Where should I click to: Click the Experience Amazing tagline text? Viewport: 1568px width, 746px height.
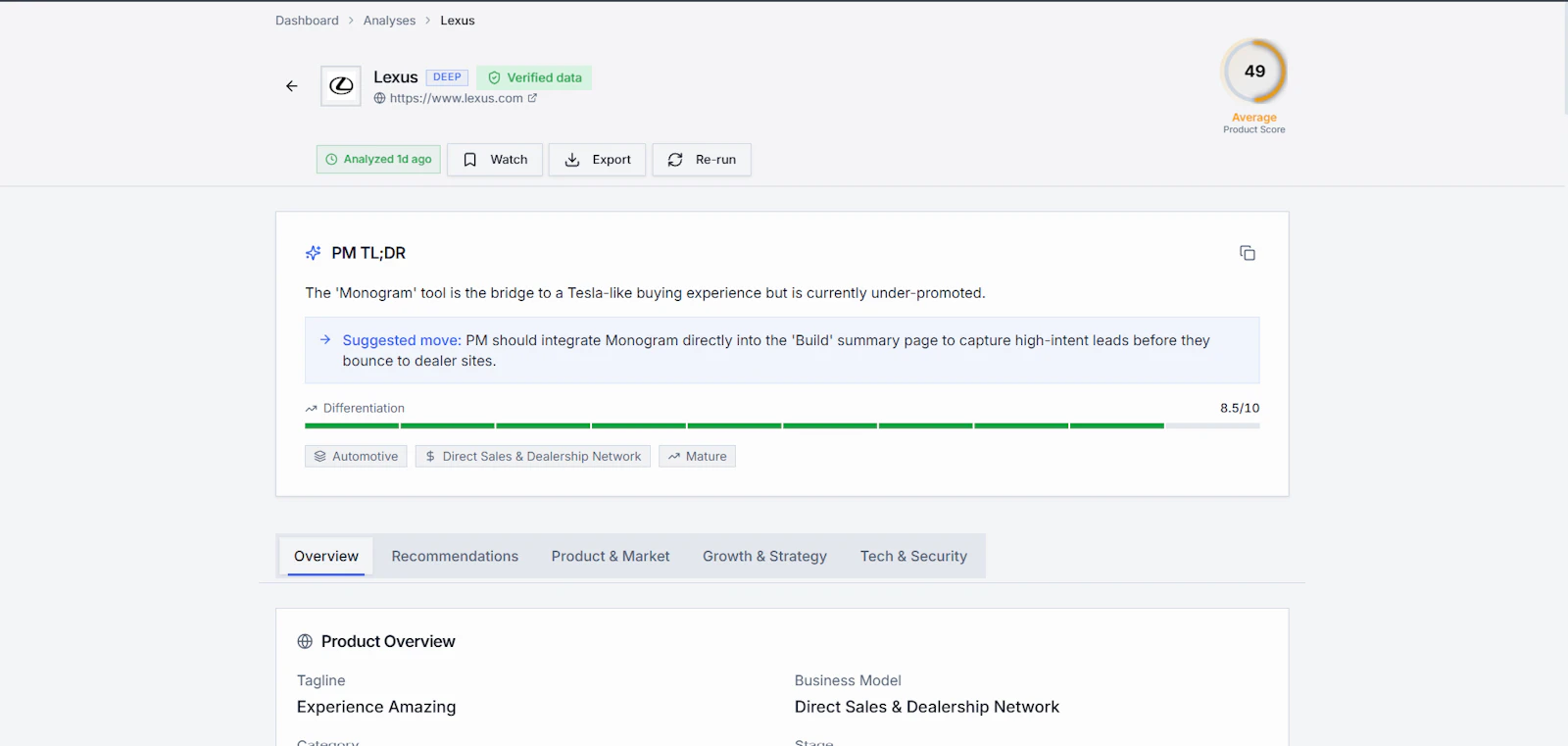(376, 707)
